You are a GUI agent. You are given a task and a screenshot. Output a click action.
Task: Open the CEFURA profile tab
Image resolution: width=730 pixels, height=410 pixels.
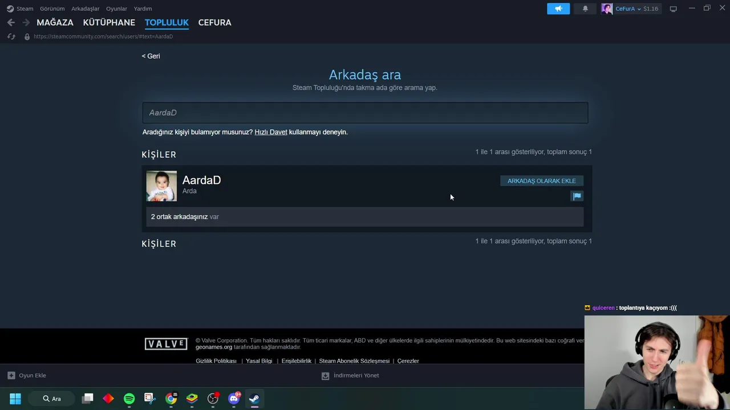(x=214, y=22)
